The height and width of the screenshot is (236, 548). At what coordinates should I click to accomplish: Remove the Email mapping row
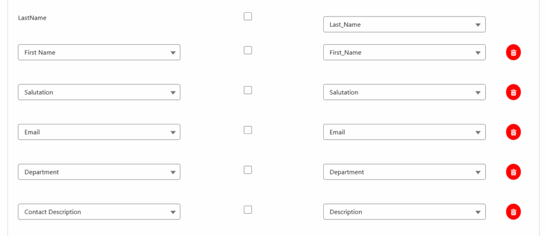(x=513, y=132)
